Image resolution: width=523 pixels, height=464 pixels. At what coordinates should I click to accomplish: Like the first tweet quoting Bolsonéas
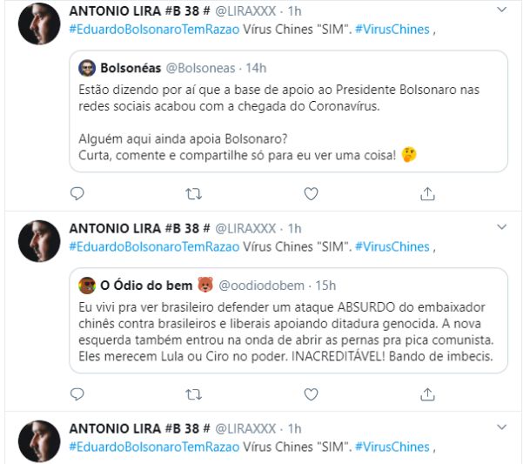(x=311, y=194)
